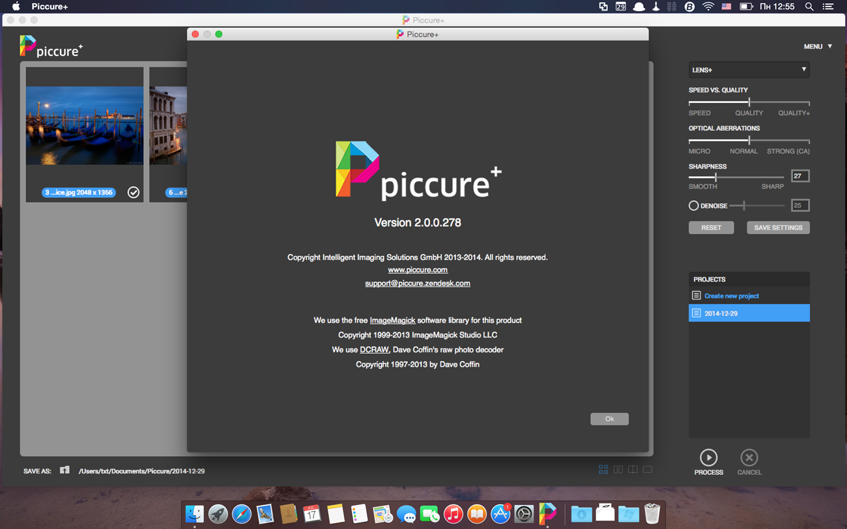
Task: Open the App Store from the Dock
Action: pyautogui.click(x=500, y=514)
